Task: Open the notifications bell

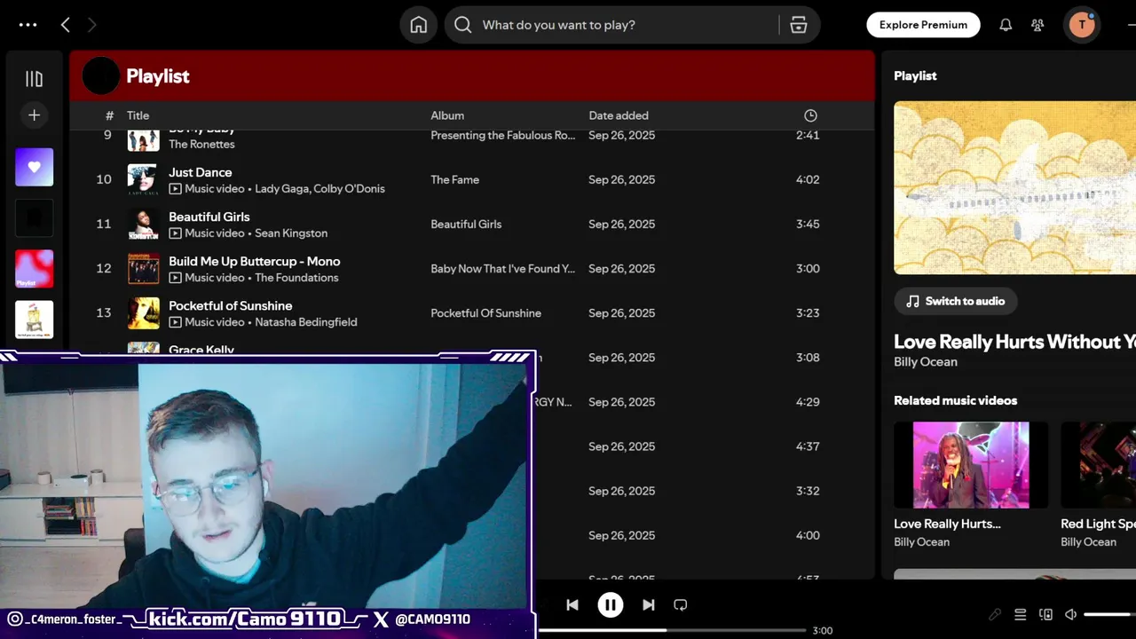Action: click(x=1006, y=25)
